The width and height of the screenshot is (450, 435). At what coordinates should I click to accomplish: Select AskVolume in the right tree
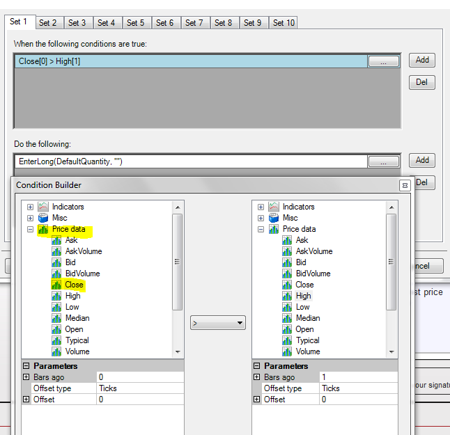pos(314,251)
